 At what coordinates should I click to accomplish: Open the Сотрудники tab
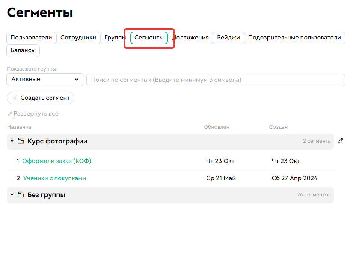(x=78, y=38)
